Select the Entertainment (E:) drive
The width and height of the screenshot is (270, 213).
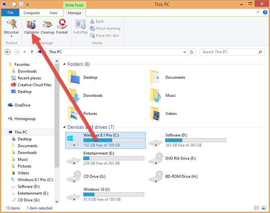[x=105, y=159]
